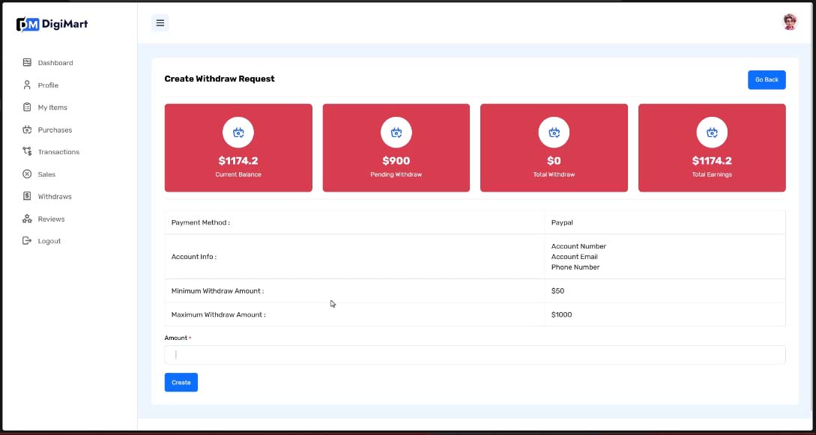Click the DigiMart logo

[52, 24]
